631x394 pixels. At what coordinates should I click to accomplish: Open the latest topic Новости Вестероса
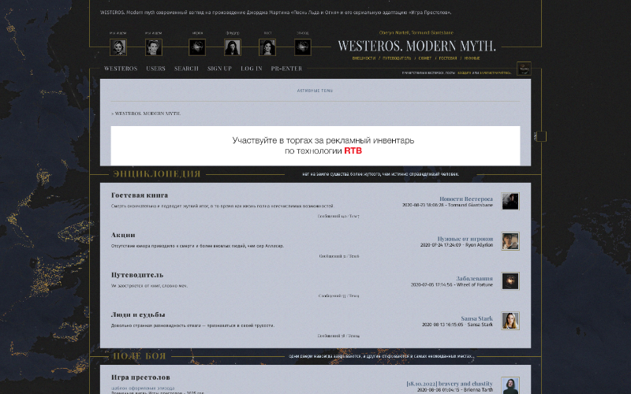[465, 199]
